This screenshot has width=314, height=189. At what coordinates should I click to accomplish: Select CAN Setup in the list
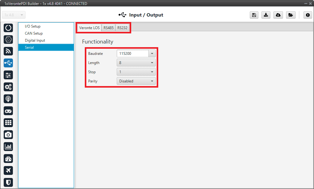[x=34, y=33]
